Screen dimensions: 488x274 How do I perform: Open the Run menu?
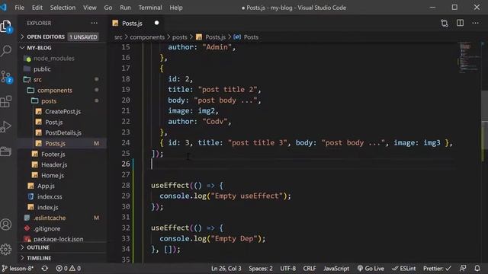pos(125,8)
